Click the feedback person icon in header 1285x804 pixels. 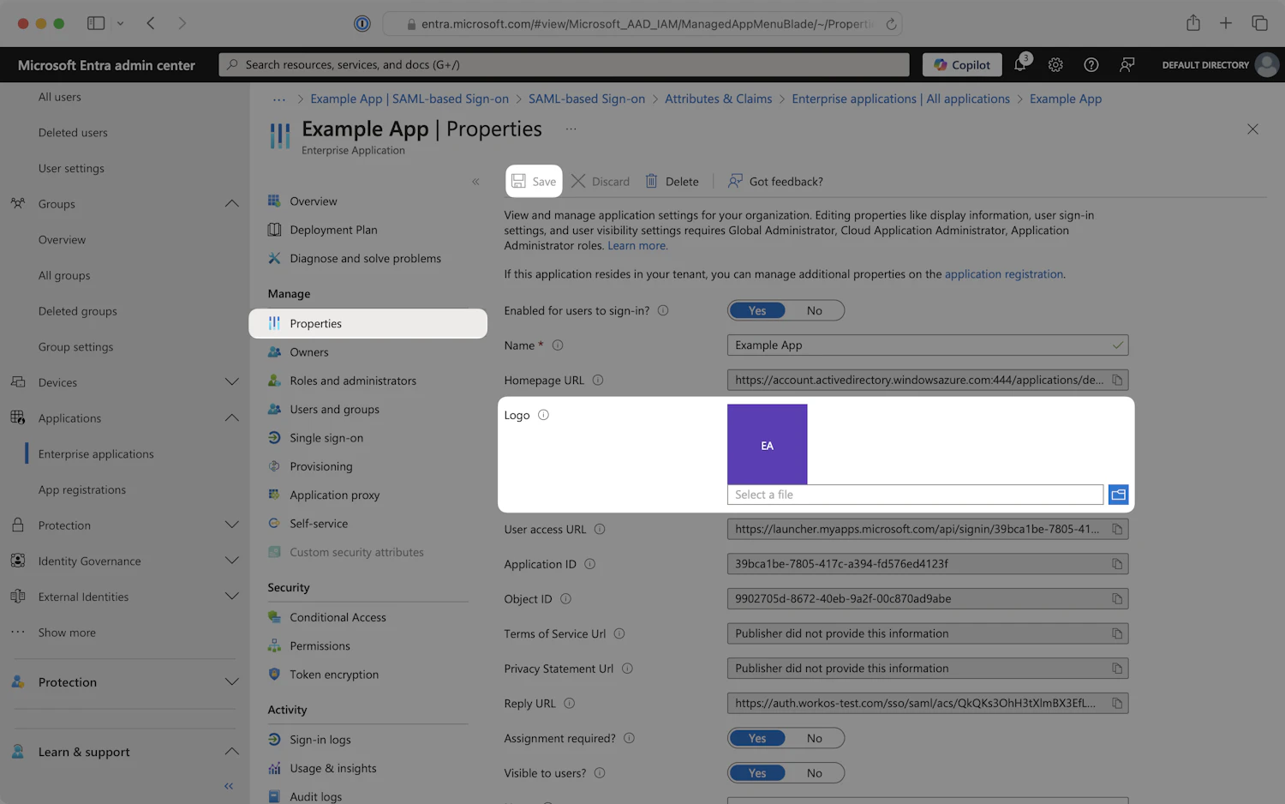[x=1127, y=64]
